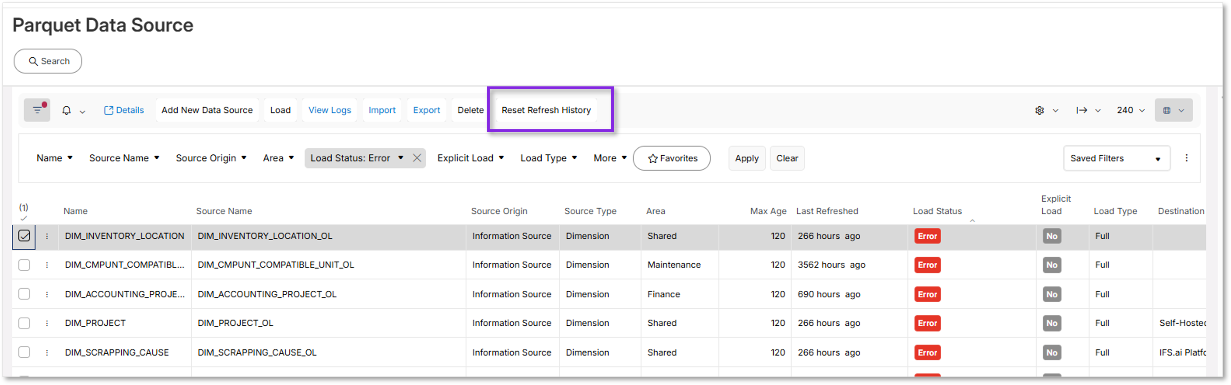The height and width of the screenshot is (385, 1231).
Task: Sort by the Load Type column header
Action: tap(1115, 211)
